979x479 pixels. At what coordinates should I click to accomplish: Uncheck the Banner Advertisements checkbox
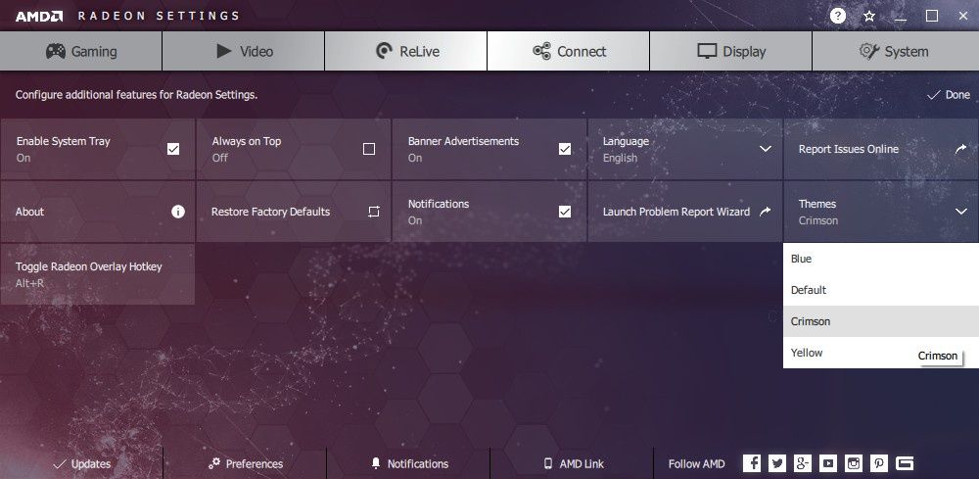point(565,149)
